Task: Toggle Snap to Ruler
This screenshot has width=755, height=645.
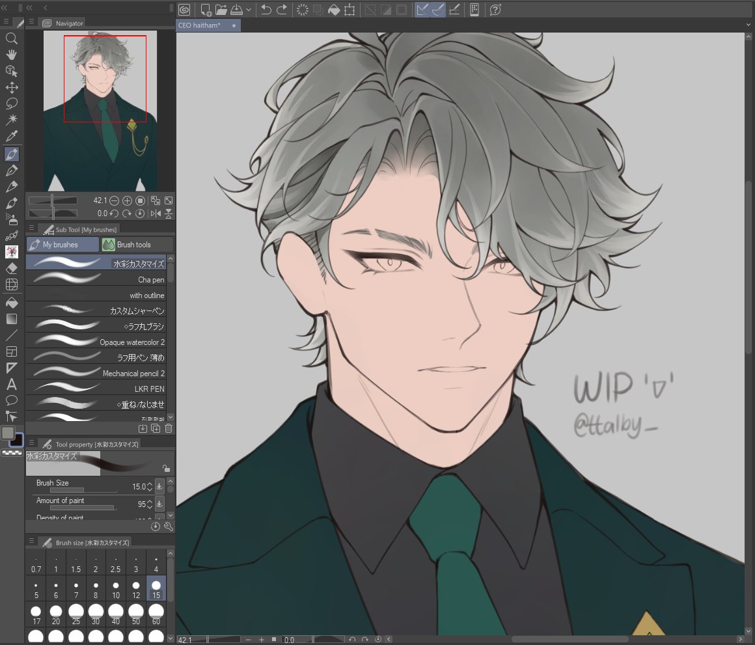Action: (x=422, y=10)
